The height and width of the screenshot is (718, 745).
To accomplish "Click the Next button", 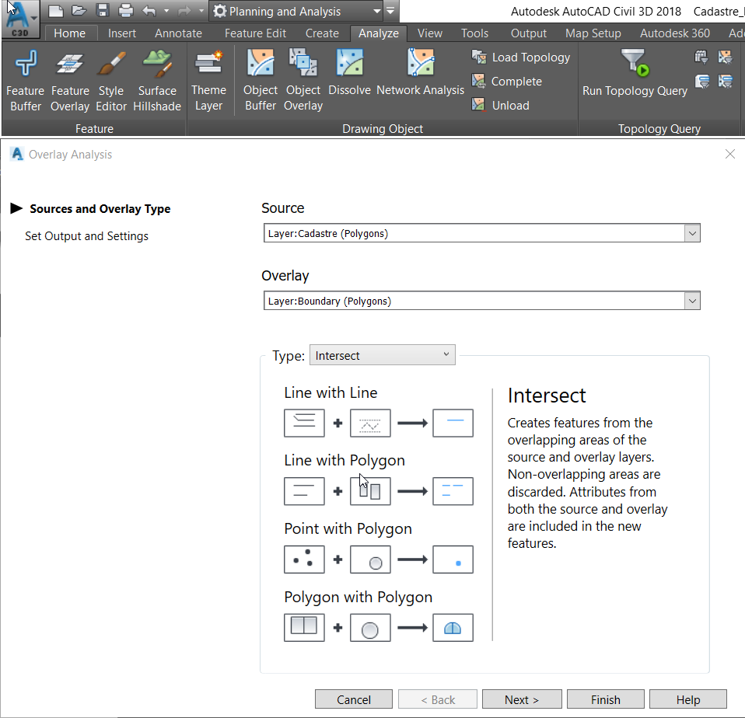I will coord(521,699).
